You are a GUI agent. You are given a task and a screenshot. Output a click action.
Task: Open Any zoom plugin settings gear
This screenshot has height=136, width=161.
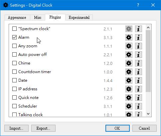(129, 46)
